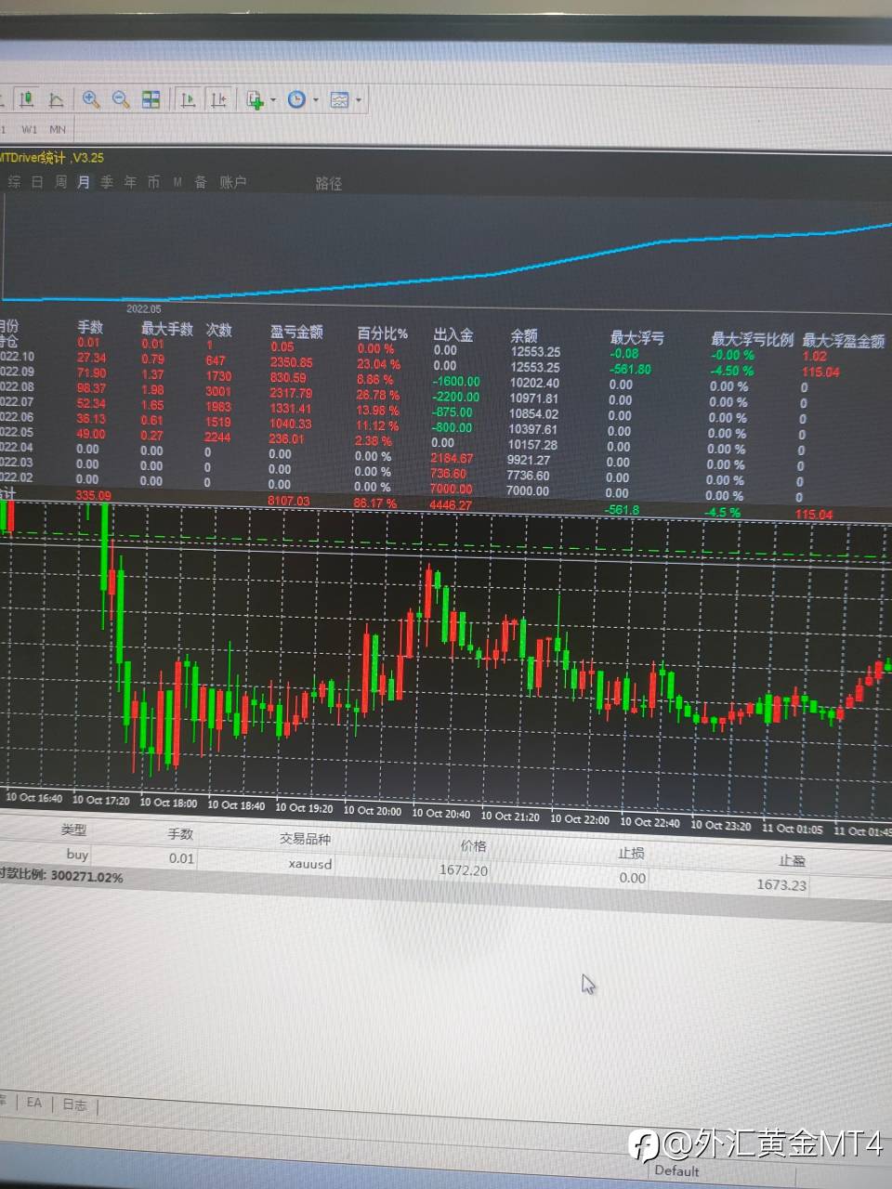892x1189 pixels.
Task: Zoom out of the chart
Action: tap(121, 99)
